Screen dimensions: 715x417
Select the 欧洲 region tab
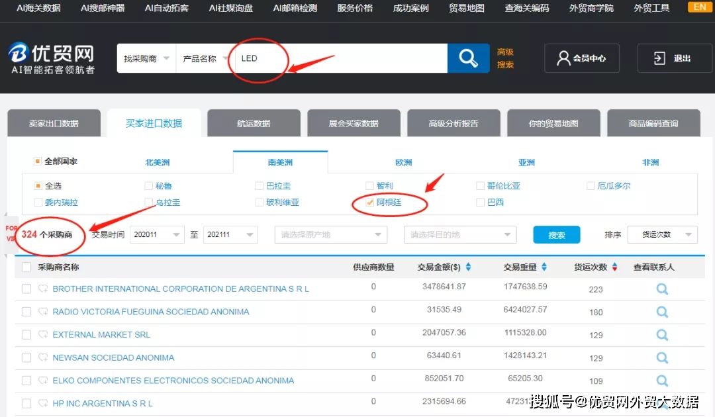(x=404, y=162)
